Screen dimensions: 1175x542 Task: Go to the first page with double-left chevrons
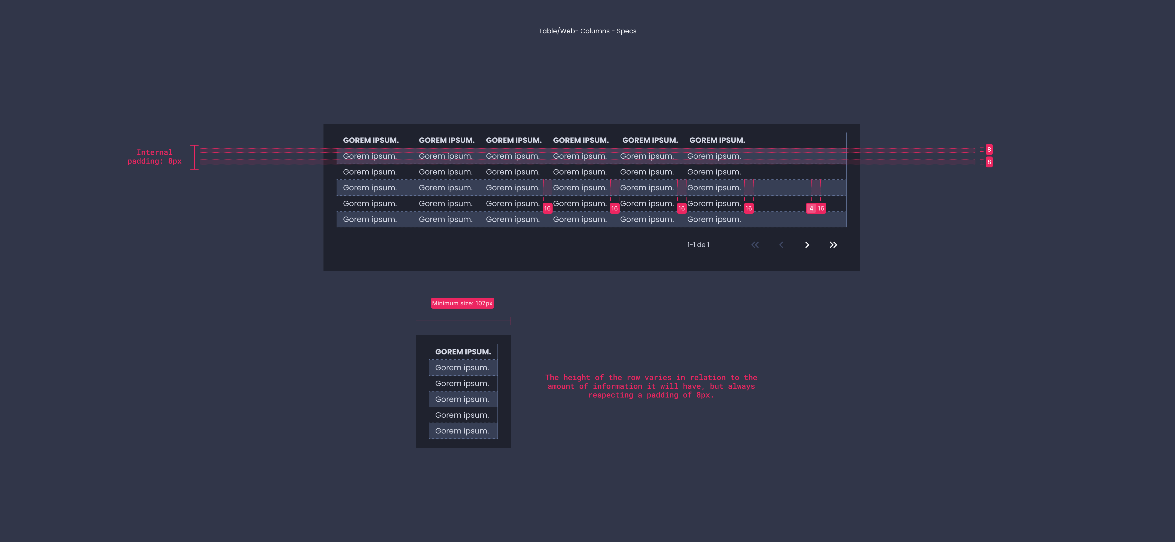(755, 245)
